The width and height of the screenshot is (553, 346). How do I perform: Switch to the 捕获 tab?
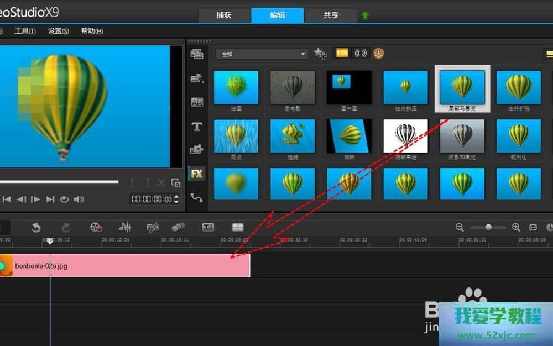coord(224,15)
